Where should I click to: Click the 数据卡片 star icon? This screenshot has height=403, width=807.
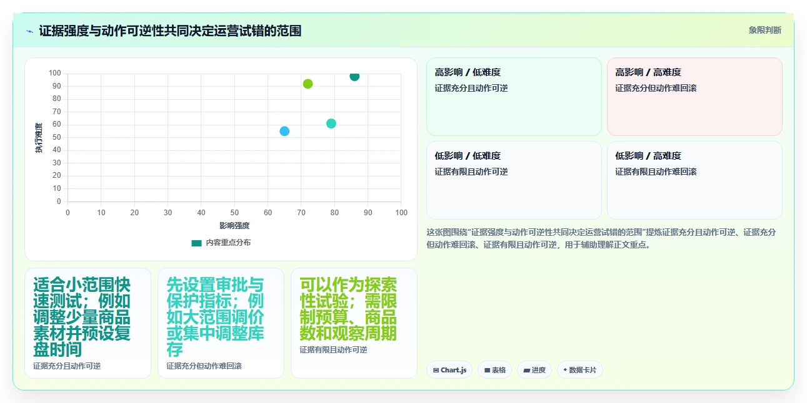click(564, 370)
